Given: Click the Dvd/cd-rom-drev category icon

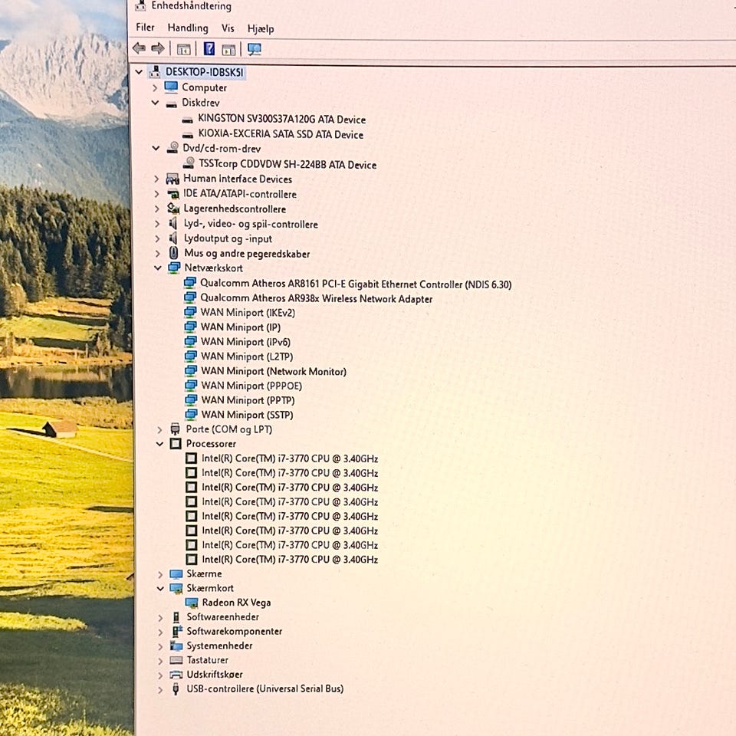Looking at the screenshot, I should 172,148.
